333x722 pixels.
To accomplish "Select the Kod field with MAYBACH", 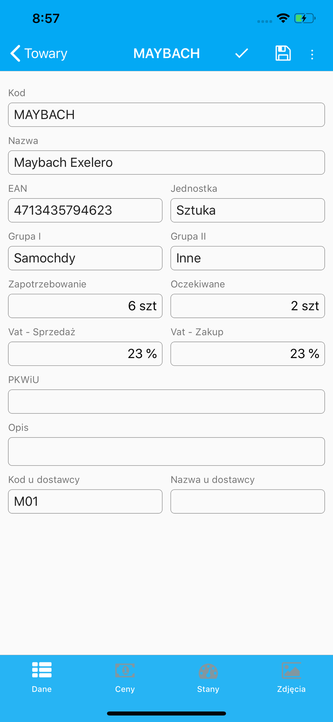I will [166, 115].
